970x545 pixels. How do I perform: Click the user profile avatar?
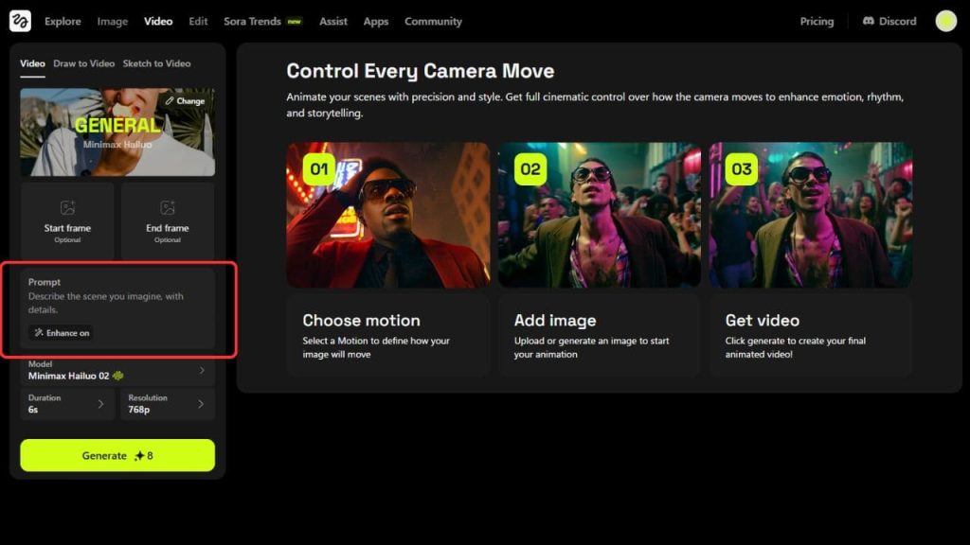click(x=945, y=21)
